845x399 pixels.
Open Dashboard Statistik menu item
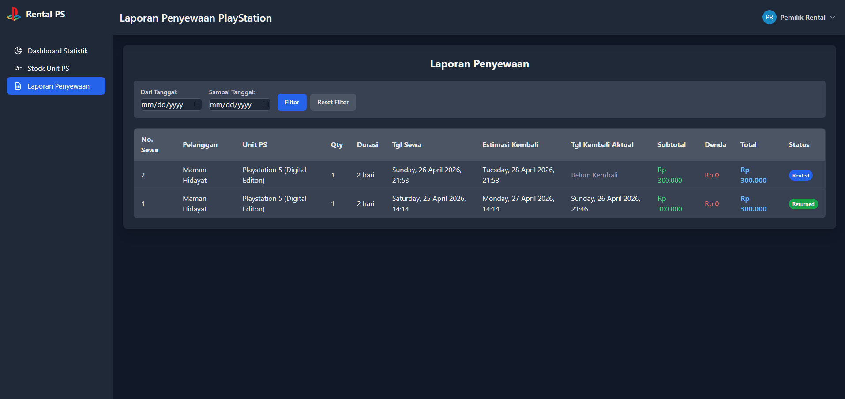(x=56, y=51)
